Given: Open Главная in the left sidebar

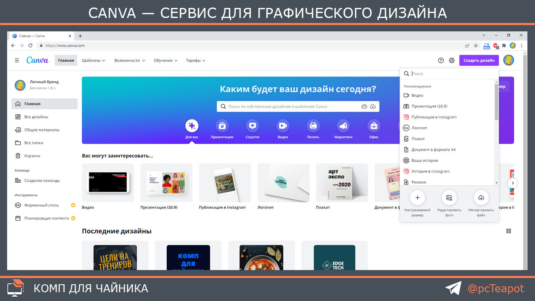Looking at the screenshot, I should [x=44, y=104].
